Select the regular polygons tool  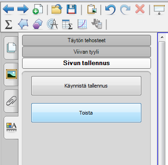(x=38, y=24)
